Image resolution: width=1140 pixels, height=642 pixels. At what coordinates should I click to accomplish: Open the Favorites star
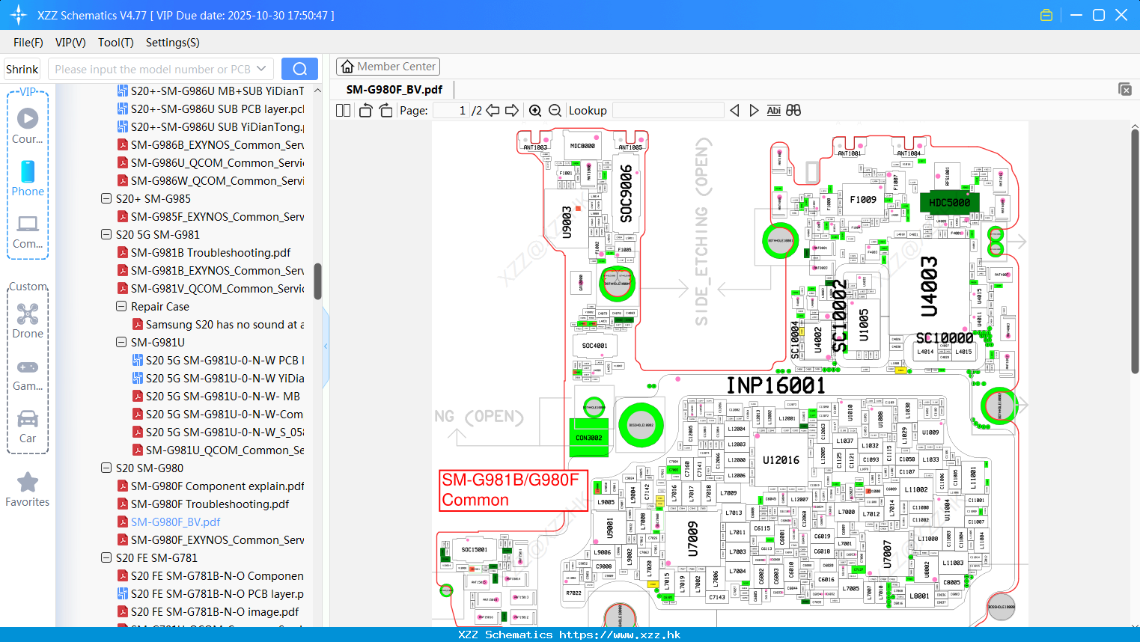(28, 489)
